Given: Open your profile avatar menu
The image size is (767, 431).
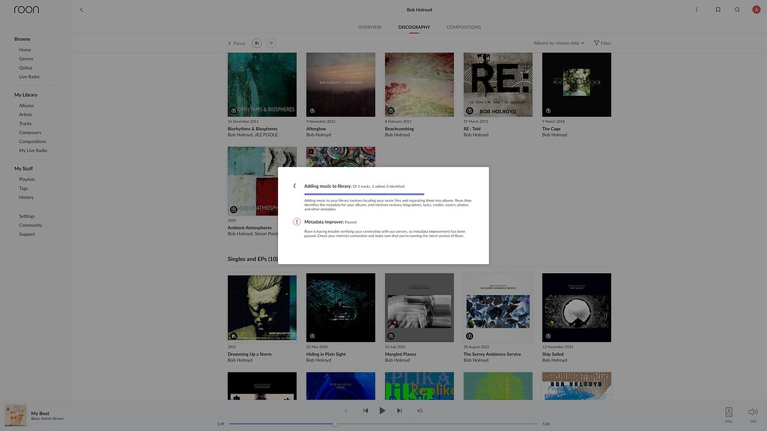Looking at the screenshot, I should (757, 9).
